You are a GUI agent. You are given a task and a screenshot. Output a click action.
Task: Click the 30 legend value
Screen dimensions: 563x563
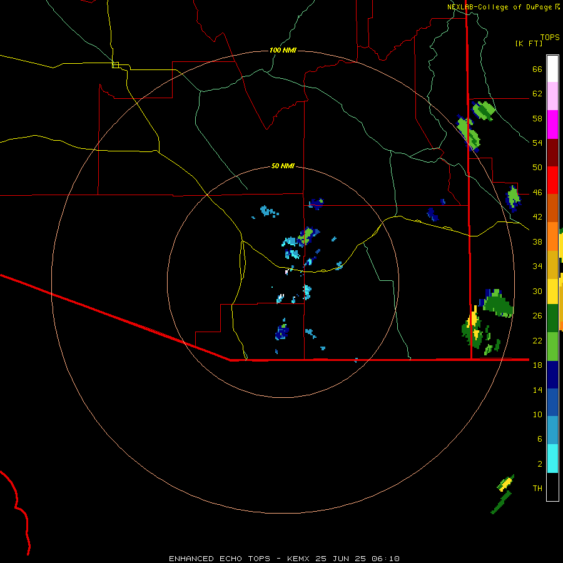pyautogui.click(x=537, y=291)
